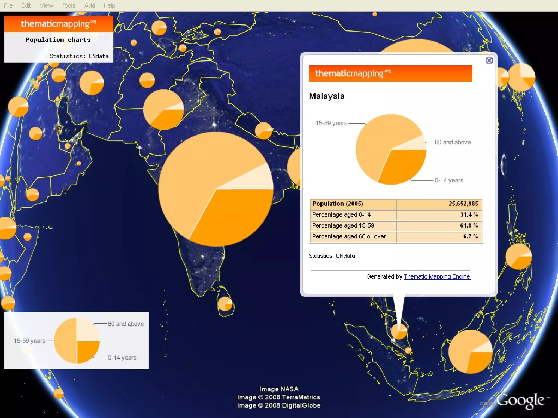Open the Edit menu
This screenshot has height=418, width=558.
click(26, 5)
